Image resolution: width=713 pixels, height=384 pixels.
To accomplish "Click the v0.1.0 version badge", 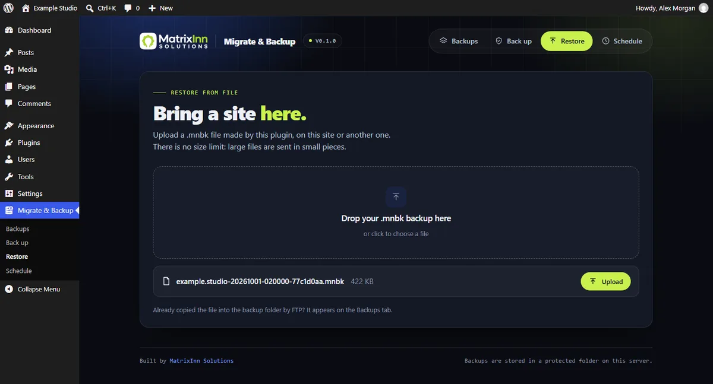I will pos(323,41).
